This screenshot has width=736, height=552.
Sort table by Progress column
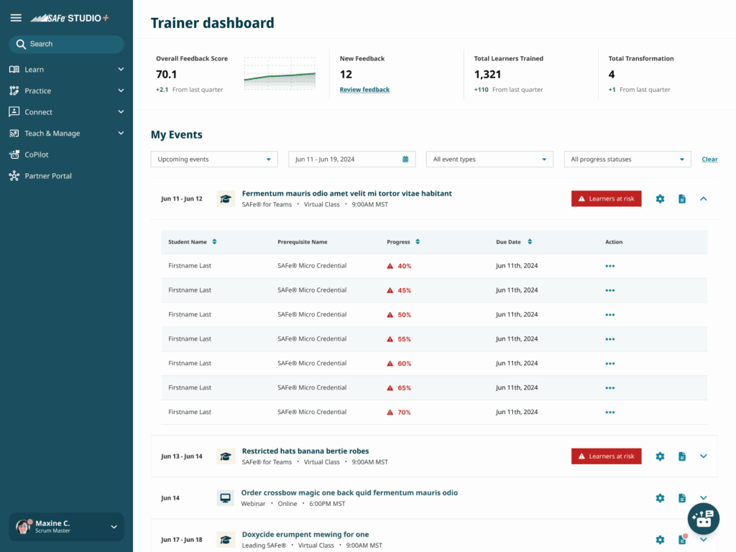[418, 242]
